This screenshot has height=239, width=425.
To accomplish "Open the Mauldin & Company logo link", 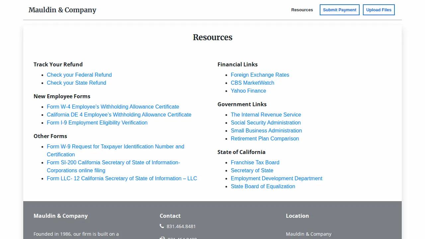I will click(62, 10).
